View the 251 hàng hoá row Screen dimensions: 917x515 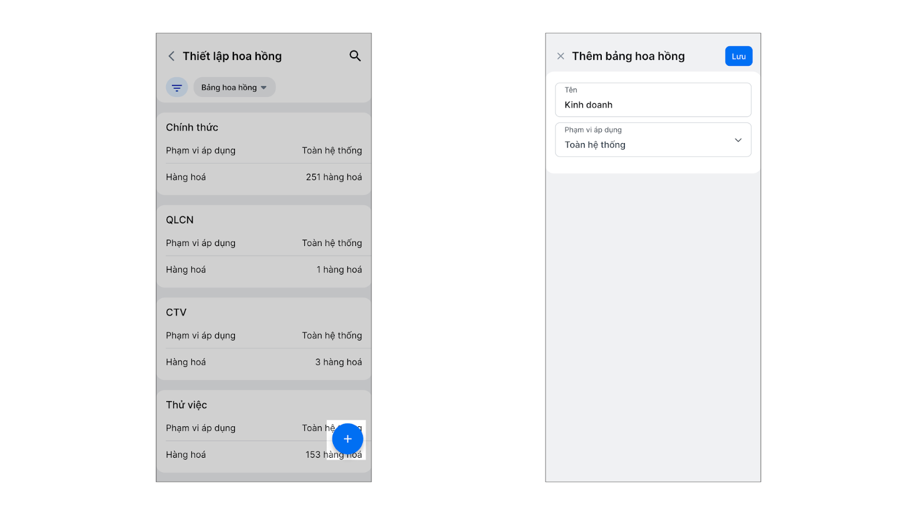[x=264, y=177]
